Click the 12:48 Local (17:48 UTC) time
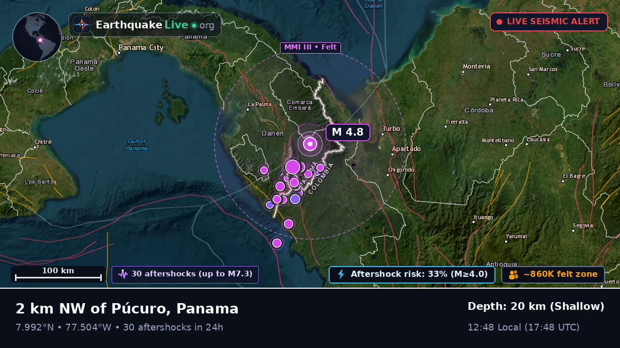 523,327
